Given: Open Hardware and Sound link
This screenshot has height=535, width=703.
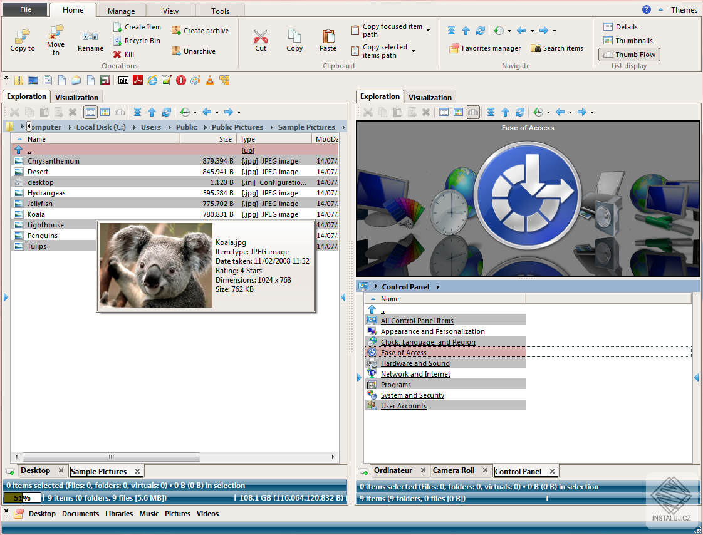Looking at the screenshot, I should click(x=415, y=363).
